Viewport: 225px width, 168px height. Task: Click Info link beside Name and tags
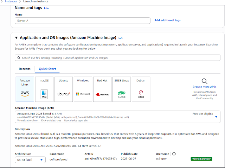coord(46,8)
